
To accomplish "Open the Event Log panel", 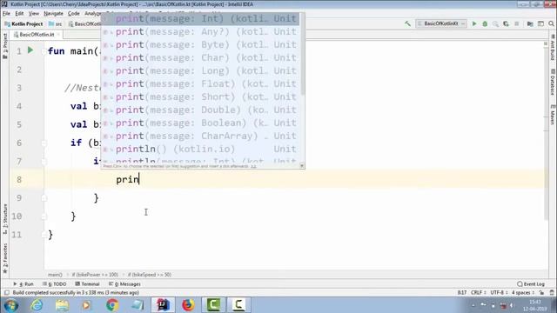I will tap(531, 284).
